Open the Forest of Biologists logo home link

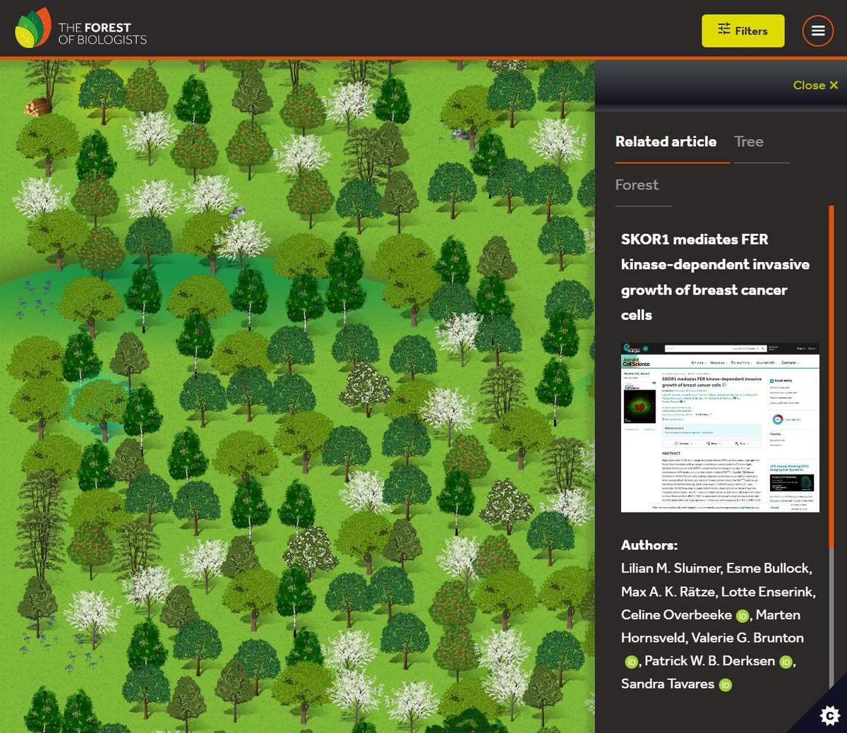(x=81, y=29)
